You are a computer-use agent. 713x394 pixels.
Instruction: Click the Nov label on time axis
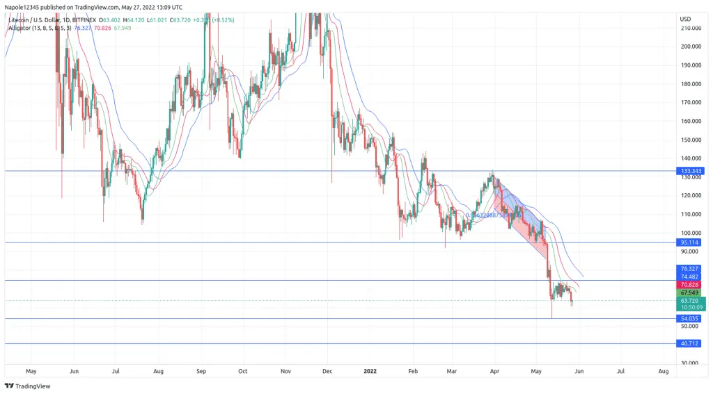click(x=285, y=371)
